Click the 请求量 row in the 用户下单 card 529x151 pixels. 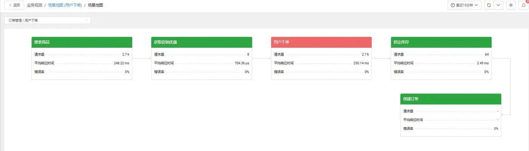(321, 55)
